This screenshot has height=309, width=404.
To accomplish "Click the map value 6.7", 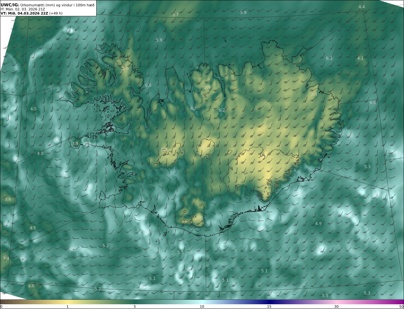I will point(193,109).
